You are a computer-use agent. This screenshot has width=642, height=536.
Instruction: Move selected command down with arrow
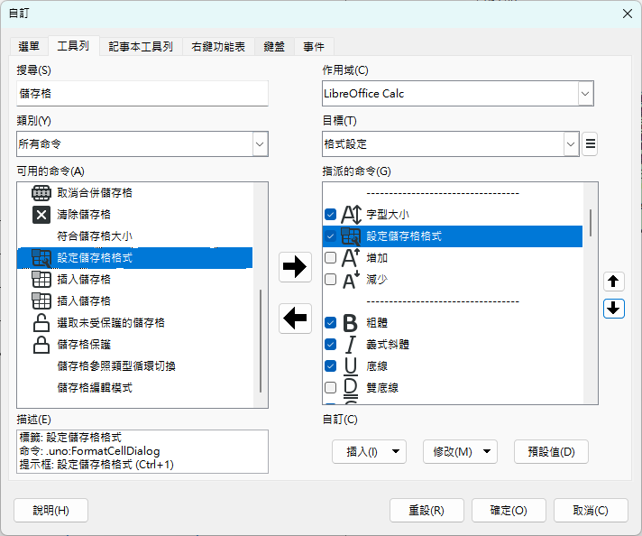[614, 308]
